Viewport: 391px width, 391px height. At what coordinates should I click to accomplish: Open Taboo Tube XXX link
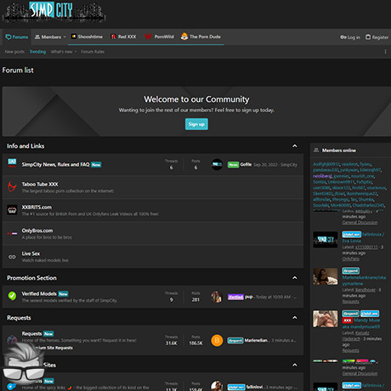pos(40,184)
